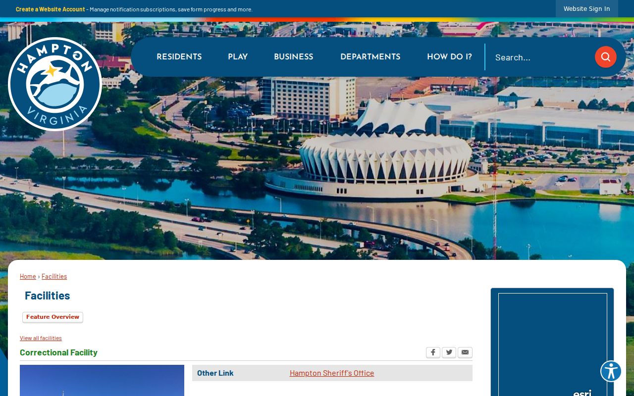This screenshot has height=396, width=634.
Task: Click the Other Link label
Action: click(215, 373)
